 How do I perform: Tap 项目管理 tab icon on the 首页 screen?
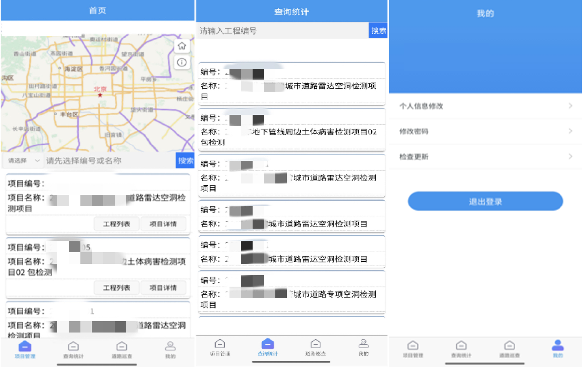click(25, 347)
